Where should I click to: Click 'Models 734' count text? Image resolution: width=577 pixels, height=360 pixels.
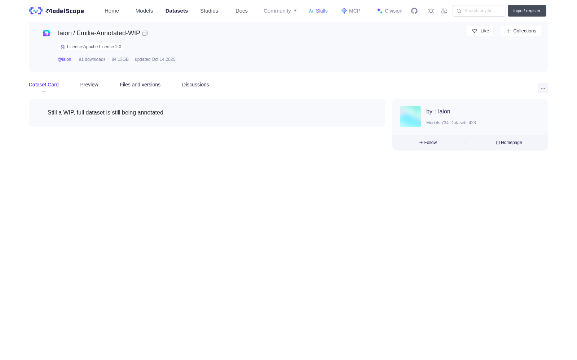tap(437, 123)
